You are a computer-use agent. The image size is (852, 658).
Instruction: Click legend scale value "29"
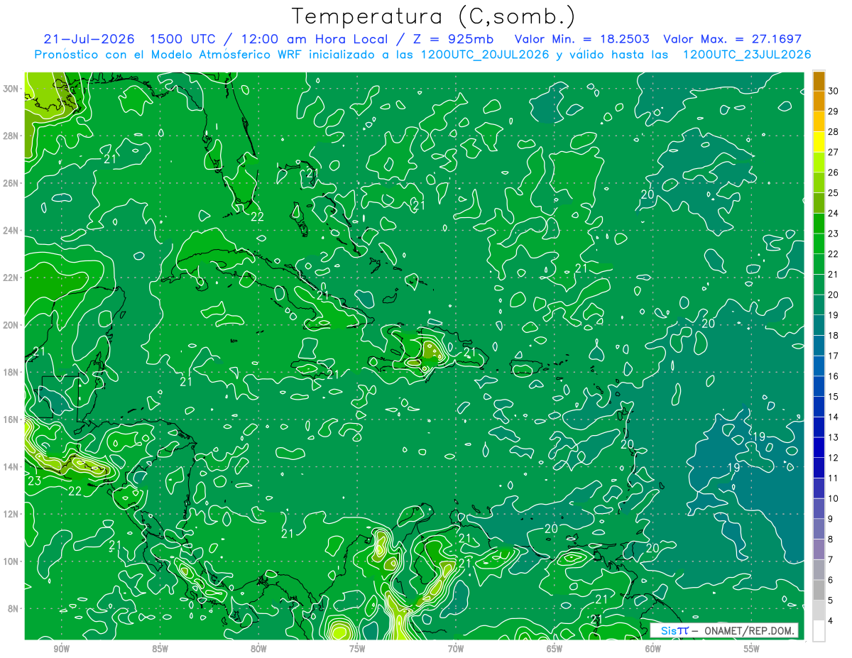tap(834, 111)
